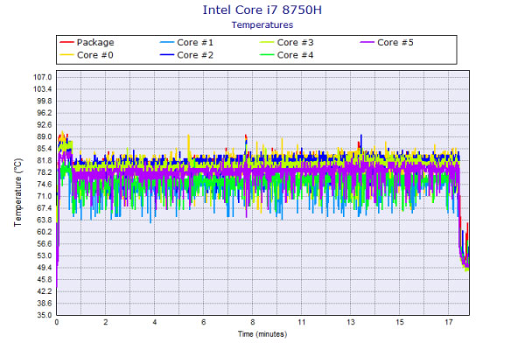Click the 89.0 y-axis value

(x=44, y=136)
